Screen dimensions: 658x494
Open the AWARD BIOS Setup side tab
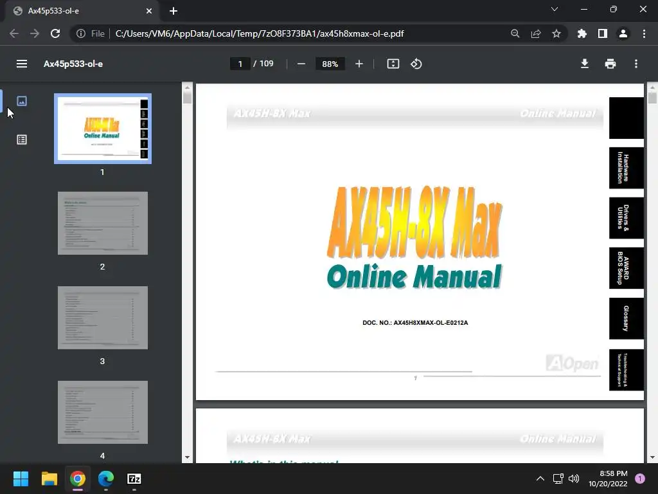click(x=626, y=268)
